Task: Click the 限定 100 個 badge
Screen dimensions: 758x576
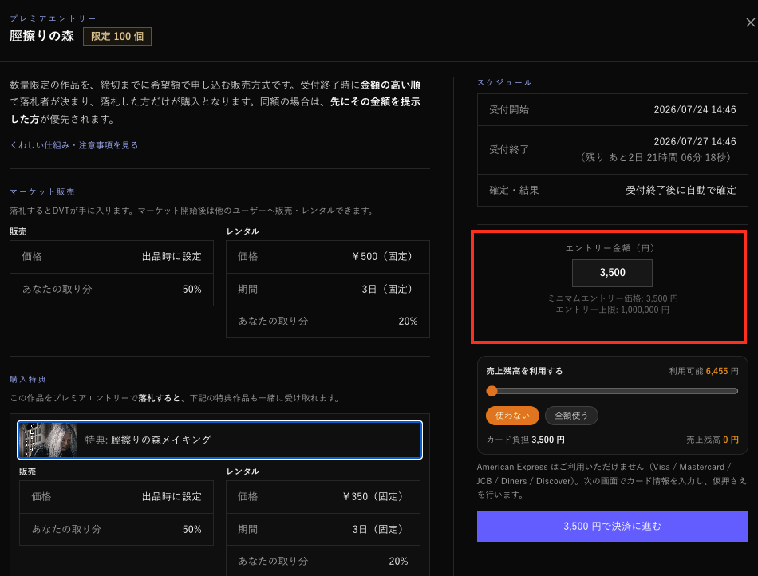Action: click(x=117, y=37)
